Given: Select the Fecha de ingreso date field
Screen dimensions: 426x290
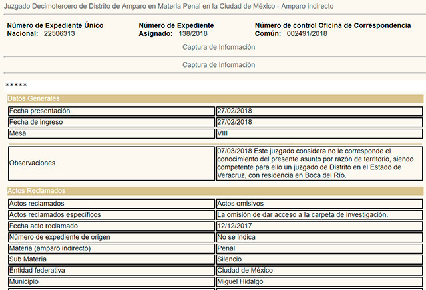Looking at the screenshot, I should [319, 122].
